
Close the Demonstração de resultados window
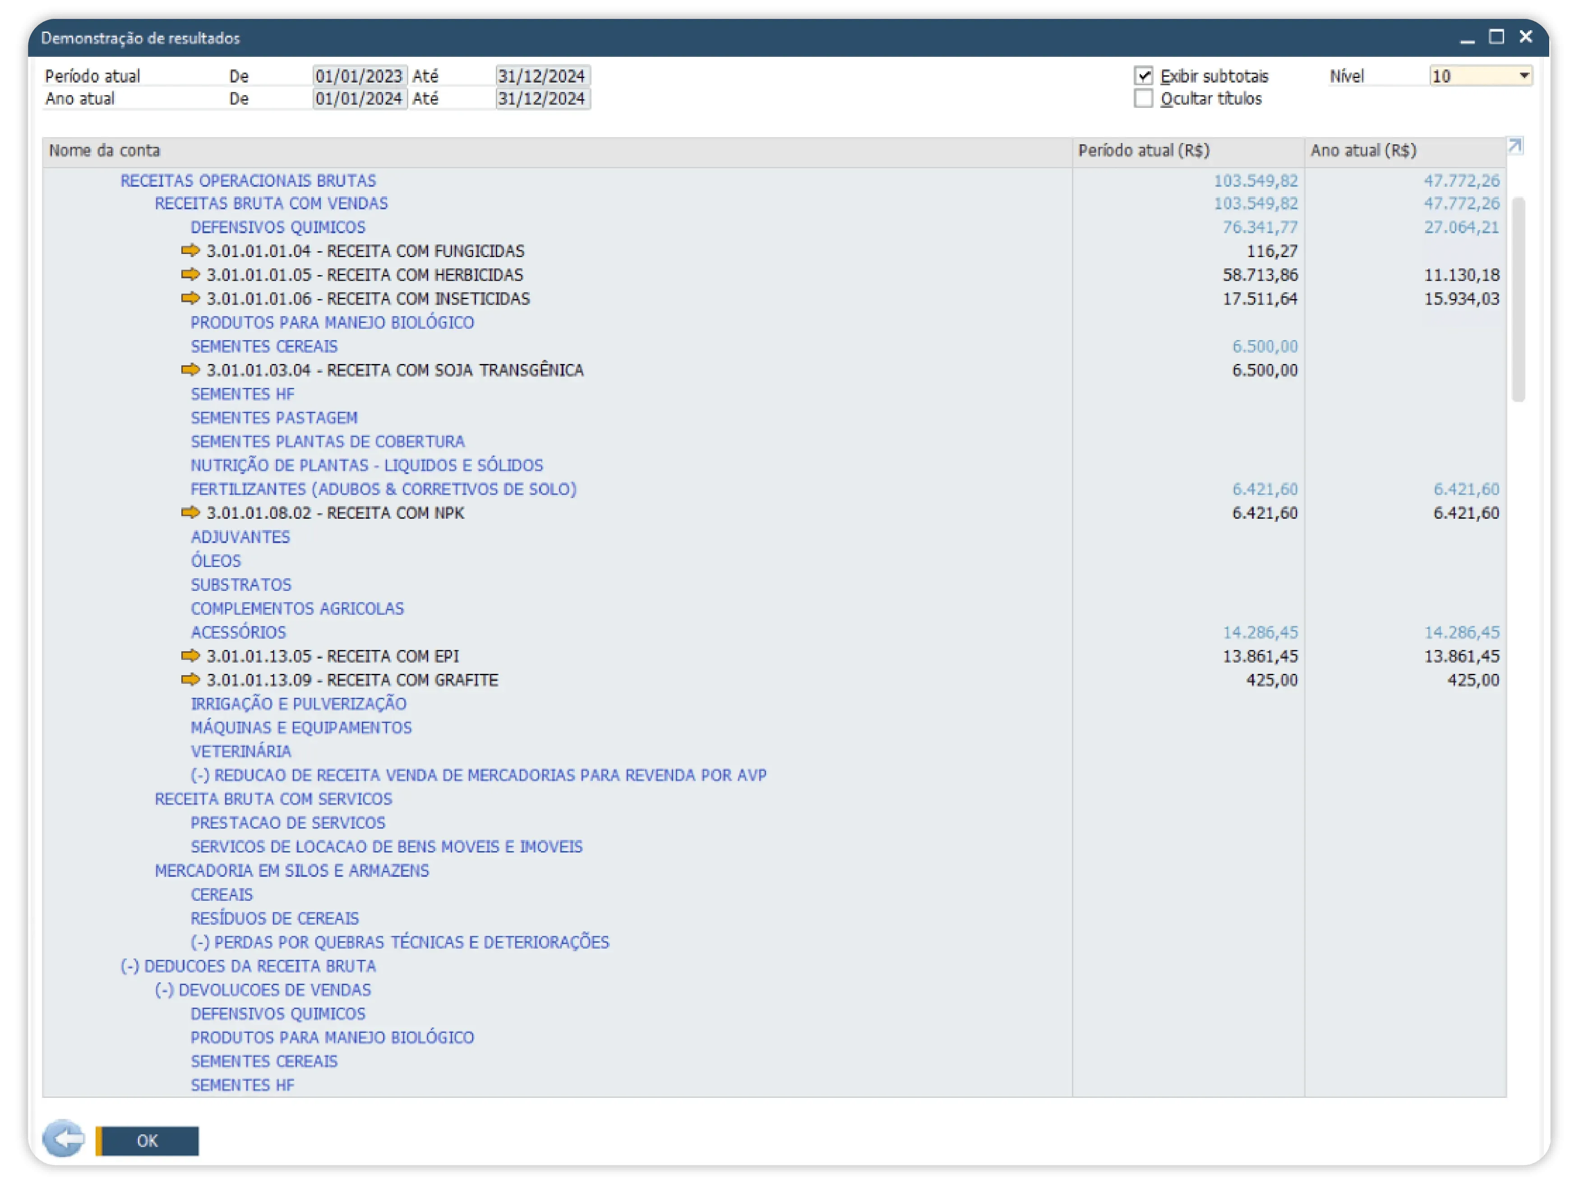(x=1526, y=37)
